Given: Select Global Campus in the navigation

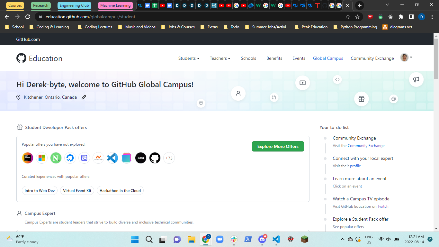Looking at the screenshot, I should point(328,58).
